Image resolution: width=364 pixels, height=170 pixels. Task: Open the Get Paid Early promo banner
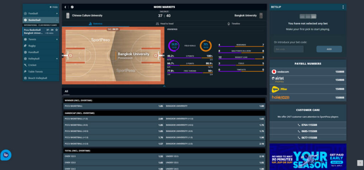coord(308,157)
